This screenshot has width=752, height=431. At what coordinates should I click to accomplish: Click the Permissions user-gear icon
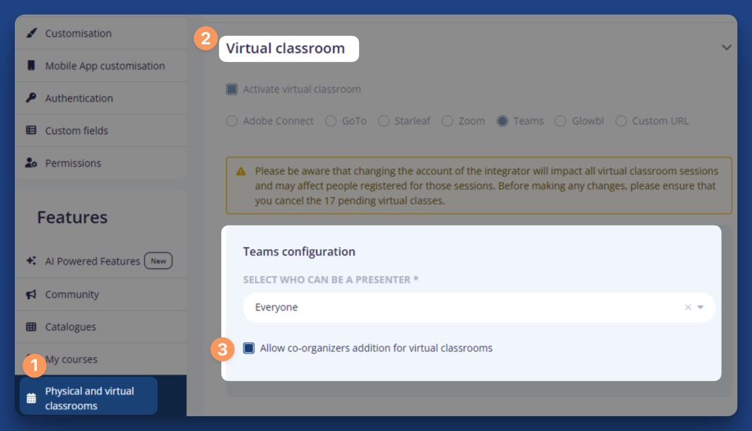pyautogui.click(x=31, y=163)
